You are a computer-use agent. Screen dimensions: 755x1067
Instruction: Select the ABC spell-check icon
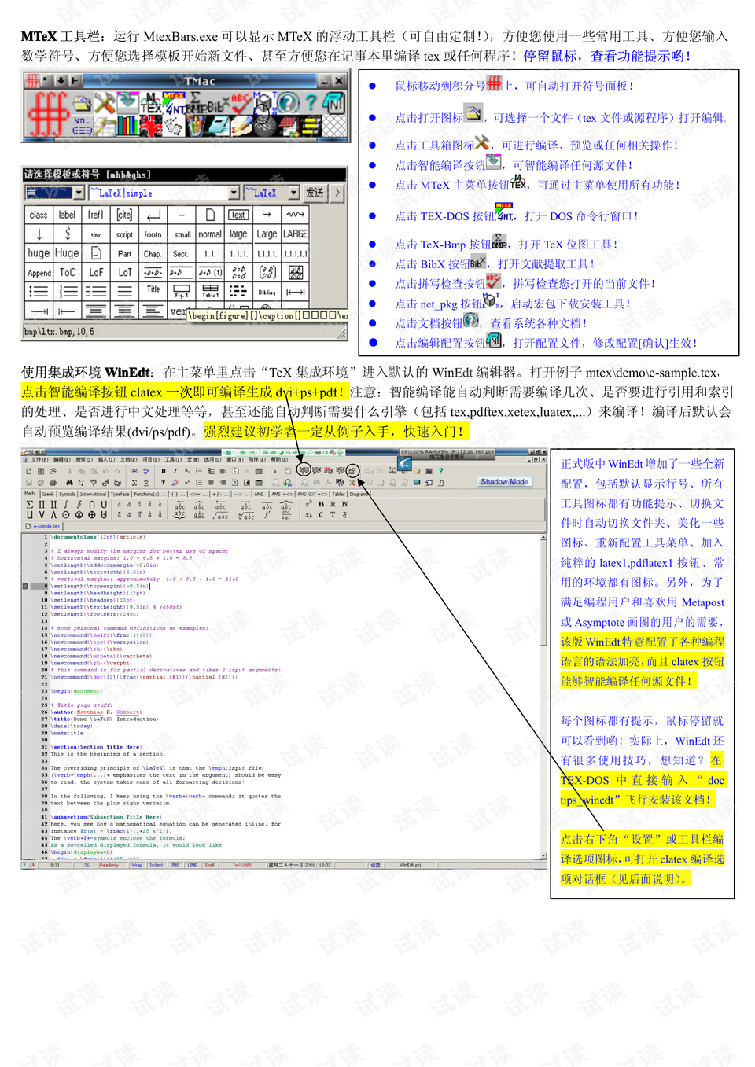[239, 101]
